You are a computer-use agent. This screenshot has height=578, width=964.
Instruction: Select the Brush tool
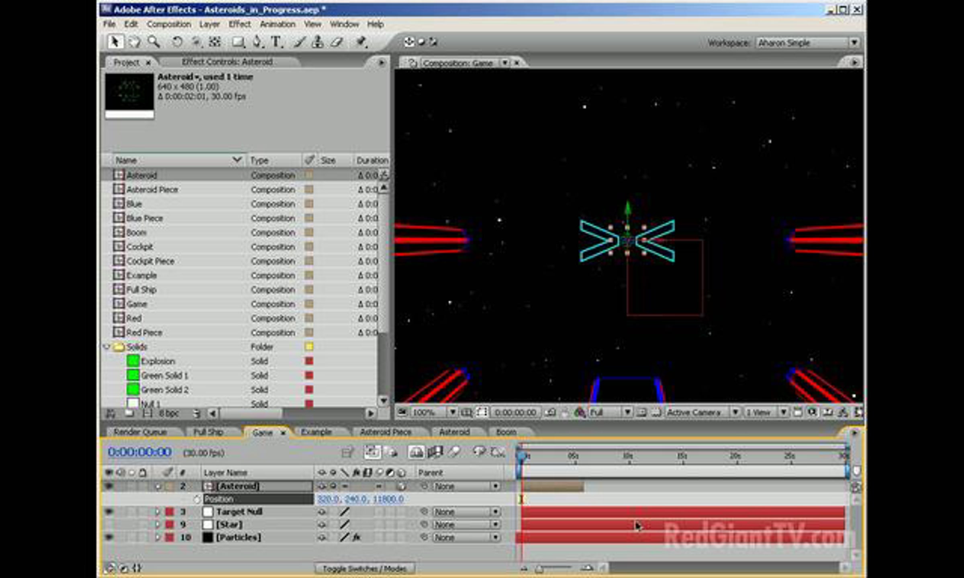coord(299,42)
